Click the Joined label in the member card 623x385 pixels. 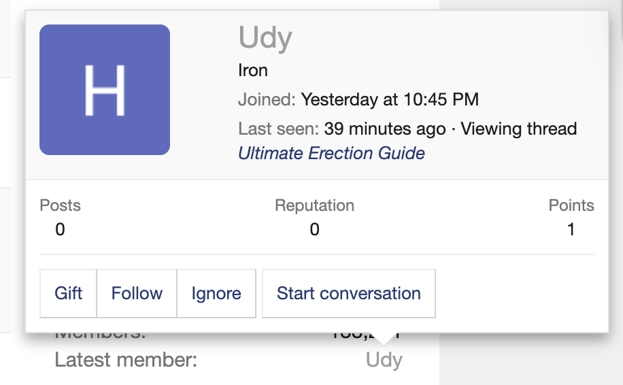pos(267,100)
